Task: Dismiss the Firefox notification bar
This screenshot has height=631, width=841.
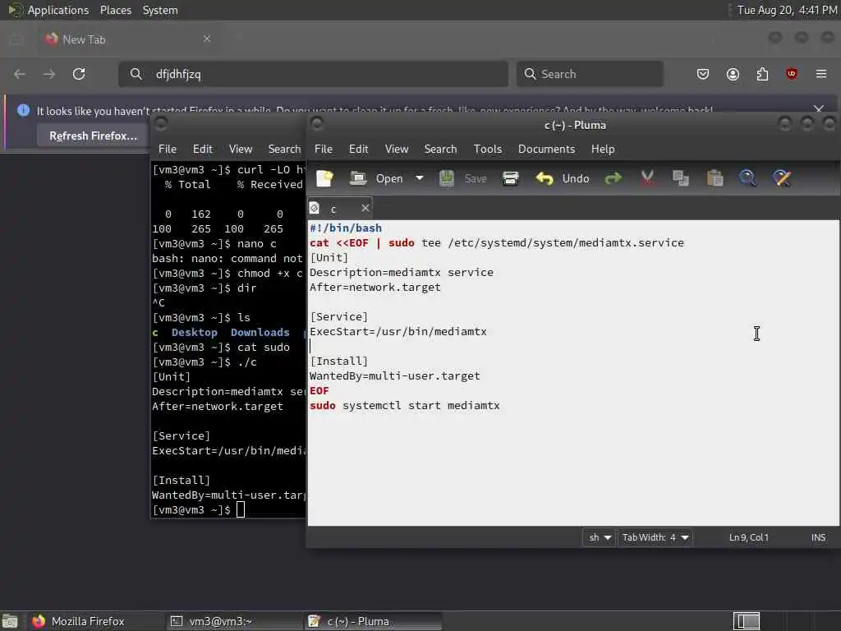Action: [819, 109]
